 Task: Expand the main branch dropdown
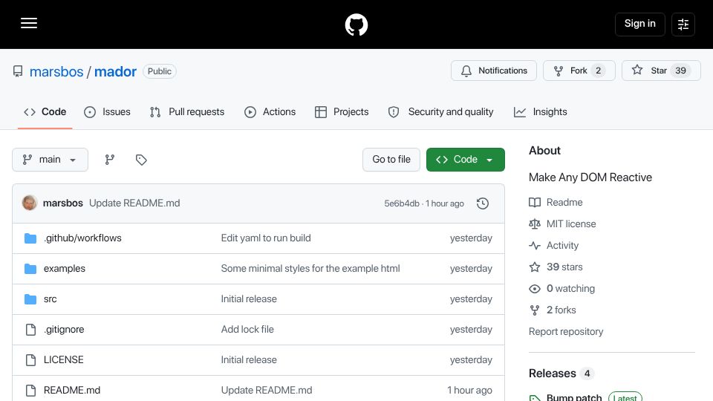pos(50,160)
